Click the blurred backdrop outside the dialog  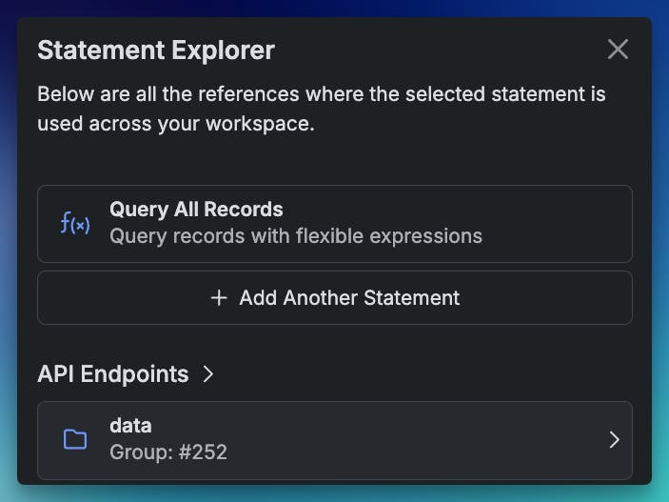660,286
